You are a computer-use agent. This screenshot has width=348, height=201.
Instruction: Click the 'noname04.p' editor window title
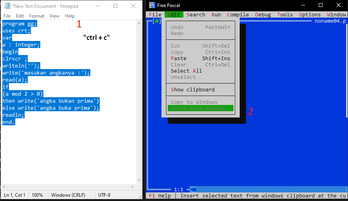330,21
